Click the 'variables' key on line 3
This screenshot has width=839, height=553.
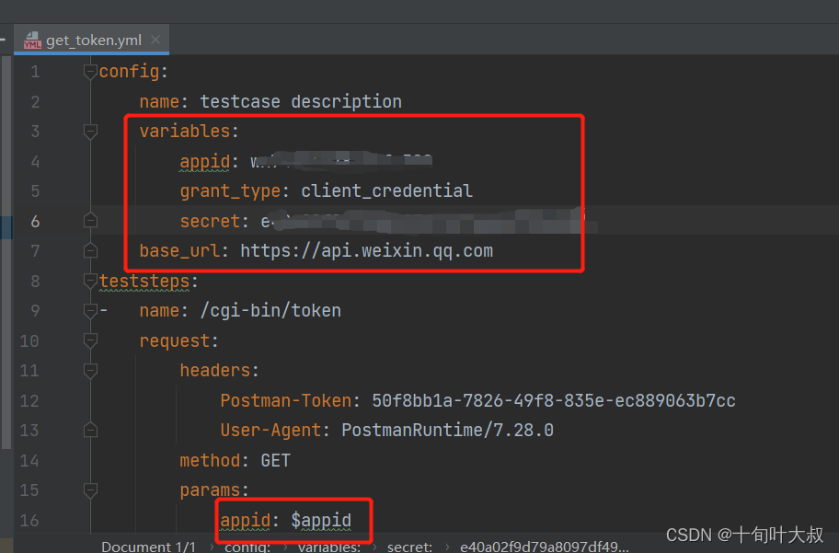coord(185,132)
